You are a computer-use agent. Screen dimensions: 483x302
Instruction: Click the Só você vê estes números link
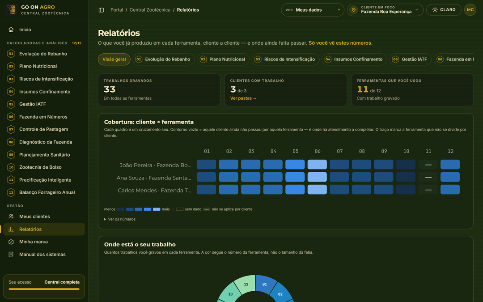pyautogui.click(x=340, y=43)
